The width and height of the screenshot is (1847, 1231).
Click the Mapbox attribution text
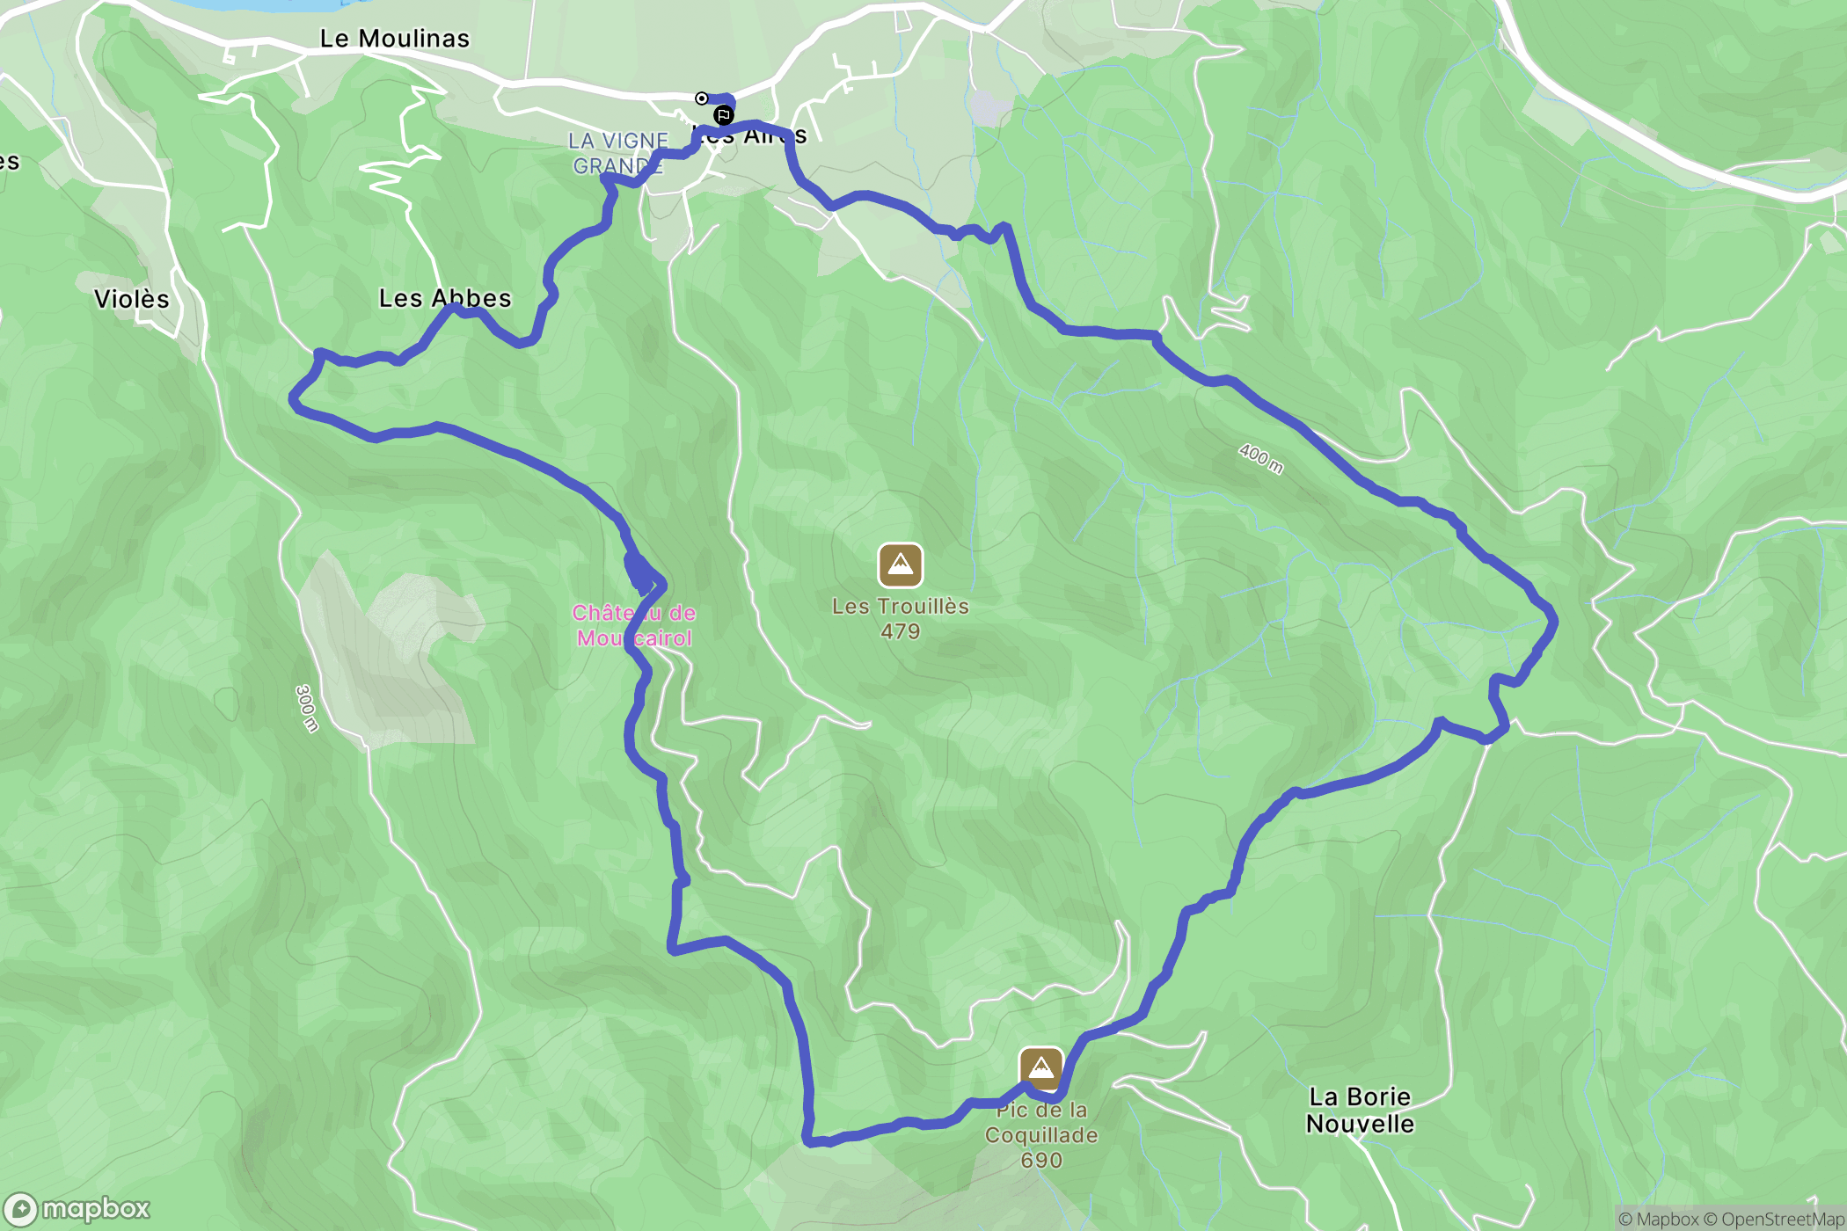[1659, 1219]
